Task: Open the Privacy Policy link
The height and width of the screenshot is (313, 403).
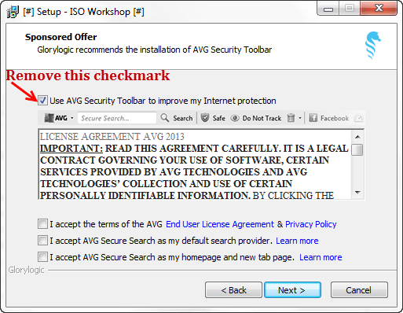Action: (311, 224)
